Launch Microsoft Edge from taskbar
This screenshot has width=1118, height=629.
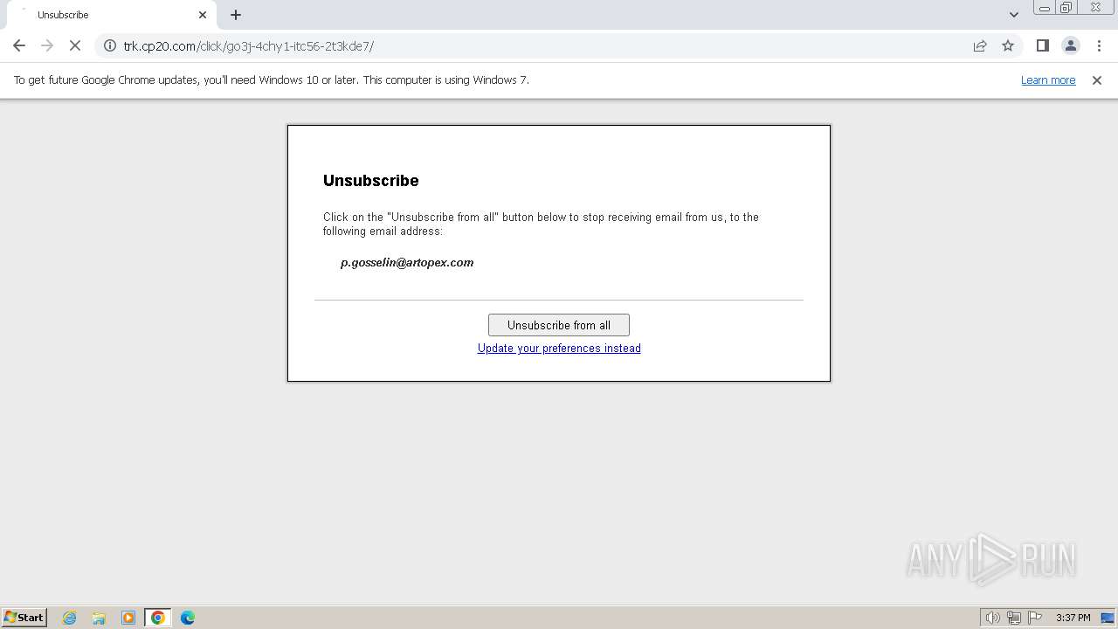click(x=188, y=618)
